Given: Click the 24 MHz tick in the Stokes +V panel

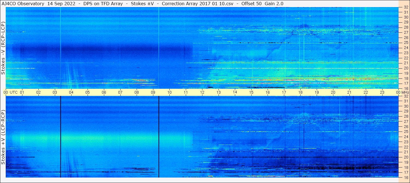Looking at the screenshot, I should coord(406,137).
